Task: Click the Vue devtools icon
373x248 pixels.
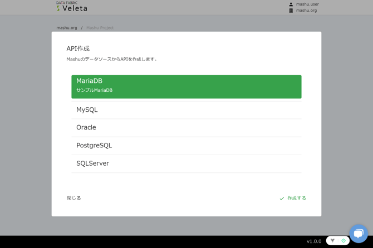Action: point(332,241)
